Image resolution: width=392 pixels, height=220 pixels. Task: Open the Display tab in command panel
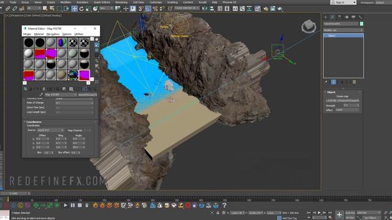[353, 17]
